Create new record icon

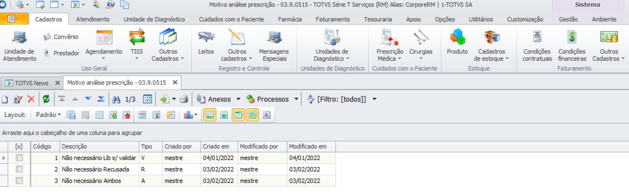5,99
